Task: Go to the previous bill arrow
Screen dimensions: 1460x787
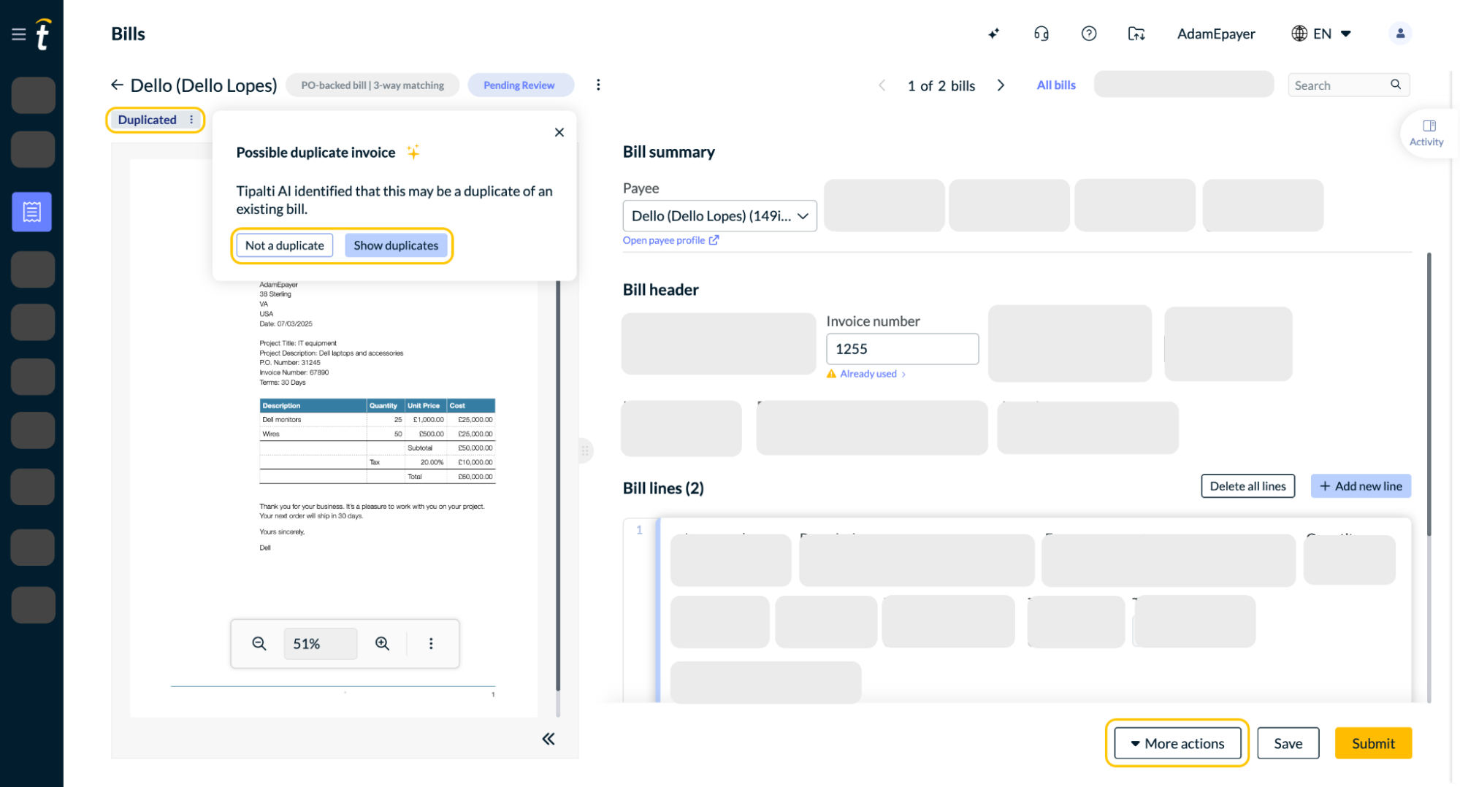Action: point(882,85)
